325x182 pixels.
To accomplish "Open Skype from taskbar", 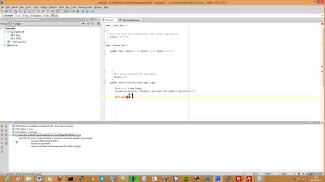I will point(102,178).
